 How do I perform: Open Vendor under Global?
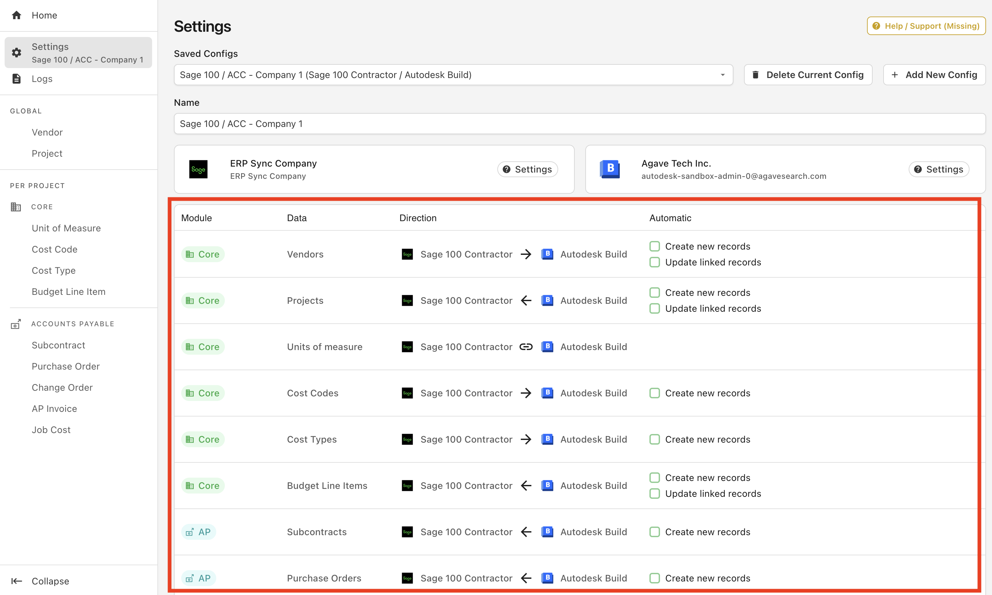point(47,132)
